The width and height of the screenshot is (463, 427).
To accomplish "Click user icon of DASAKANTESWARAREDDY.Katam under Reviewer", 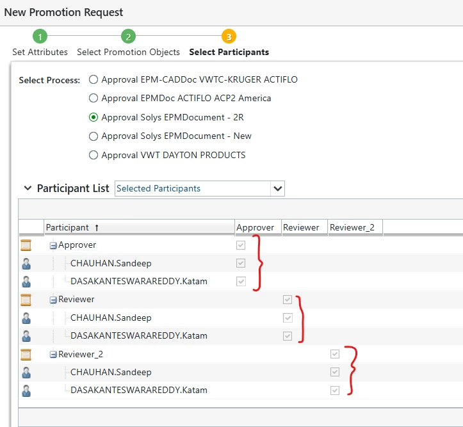I will tap(26, 336).
